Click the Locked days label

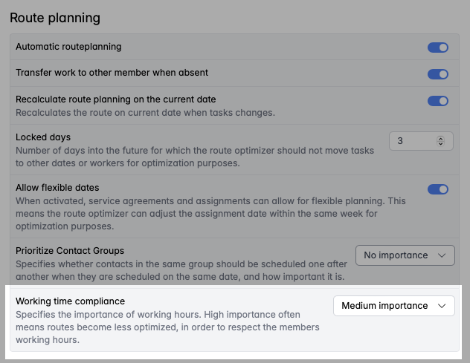point(43,137)
